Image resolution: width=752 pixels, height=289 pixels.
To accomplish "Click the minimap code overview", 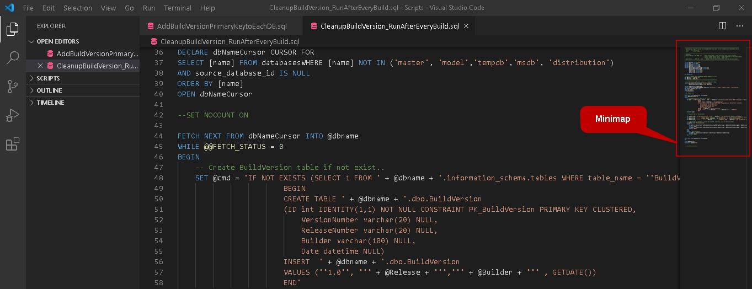I will [712, 98].
